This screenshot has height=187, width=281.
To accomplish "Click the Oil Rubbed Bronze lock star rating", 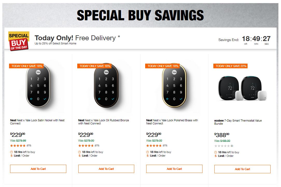I will pos(86,145).
